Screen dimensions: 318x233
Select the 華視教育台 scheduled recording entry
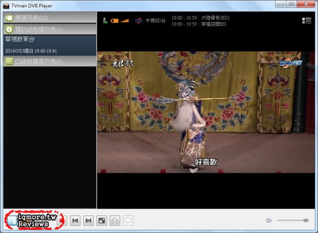pos(50,45)
